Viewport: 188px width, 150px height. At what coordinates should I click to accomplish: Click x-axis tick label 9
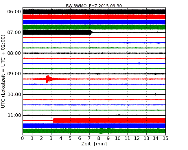108,138
